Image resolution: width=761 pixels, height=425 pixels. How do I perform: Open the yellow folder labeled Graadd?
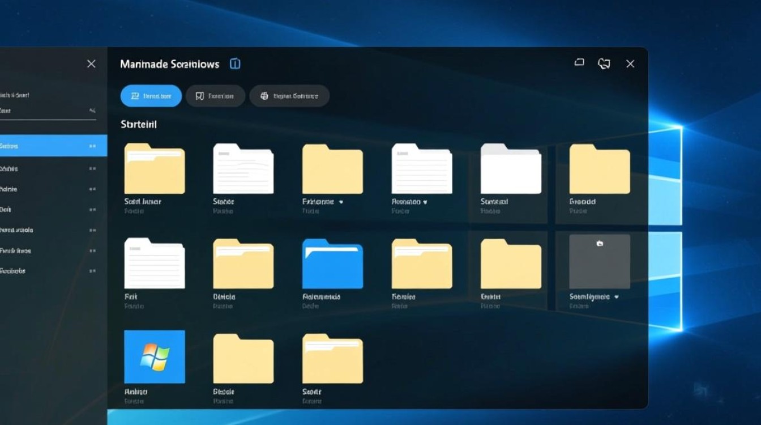coord(599,169)
